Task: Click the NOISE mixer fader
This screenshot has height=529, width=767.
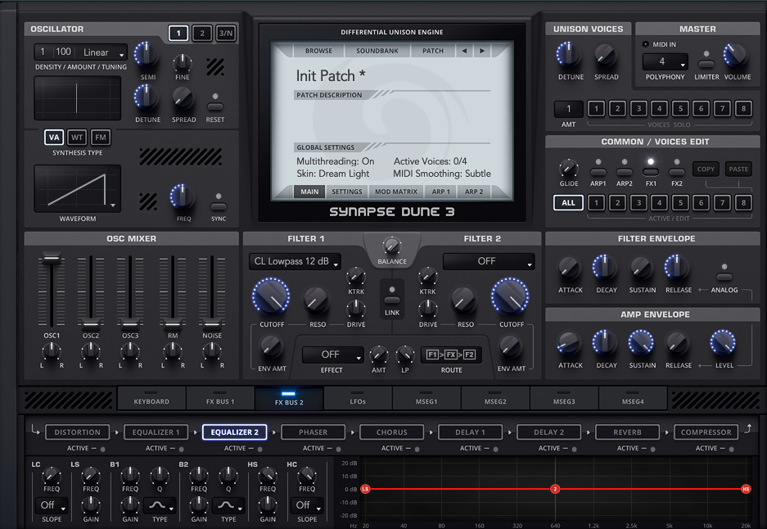Action: pos(212,324)
